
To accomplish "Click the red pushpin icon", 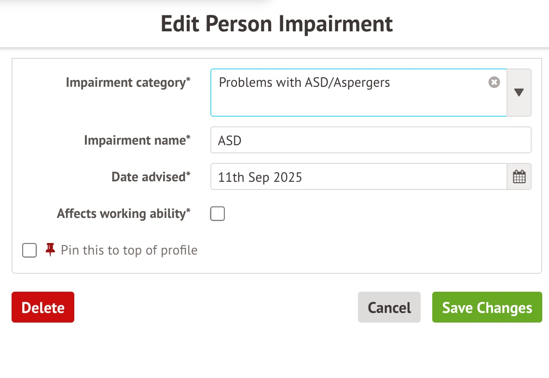I will pyautogui.click(x=50, y=249).
